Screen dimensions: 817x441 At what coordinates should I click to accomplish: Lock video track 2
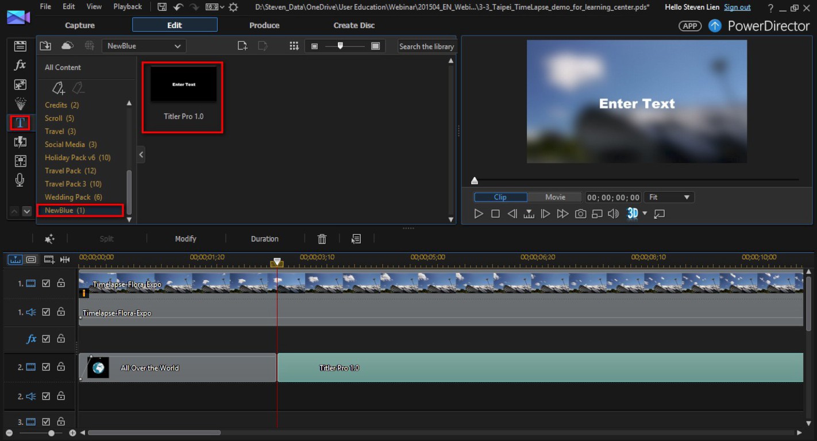pos(60,366)
